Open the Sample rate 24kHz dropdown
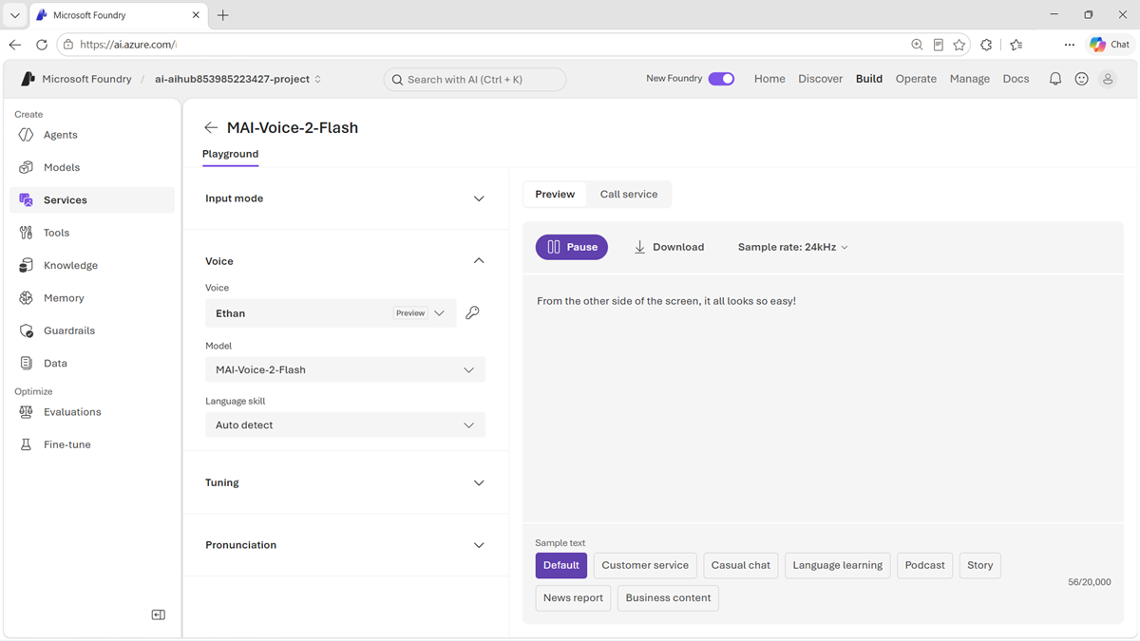Screen dimensions: 1140x641 pos(793,247)
